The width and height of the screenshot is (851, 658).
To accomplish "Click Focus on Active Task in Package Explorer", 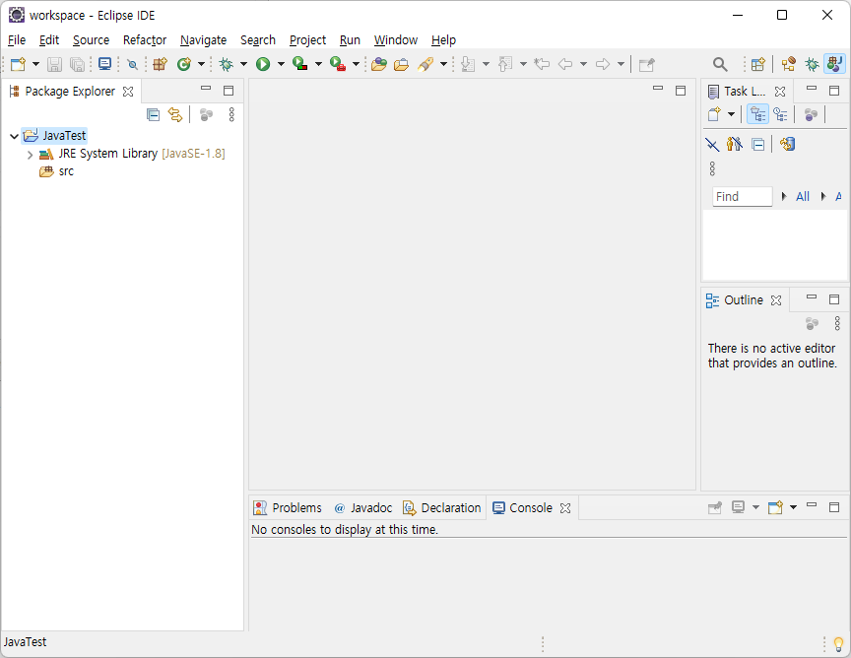I will [206, 114].
